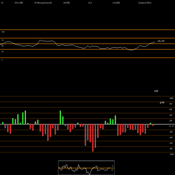
Task: Click the 'SI MunafaSutraR' header text
Action: pos(43,3)
